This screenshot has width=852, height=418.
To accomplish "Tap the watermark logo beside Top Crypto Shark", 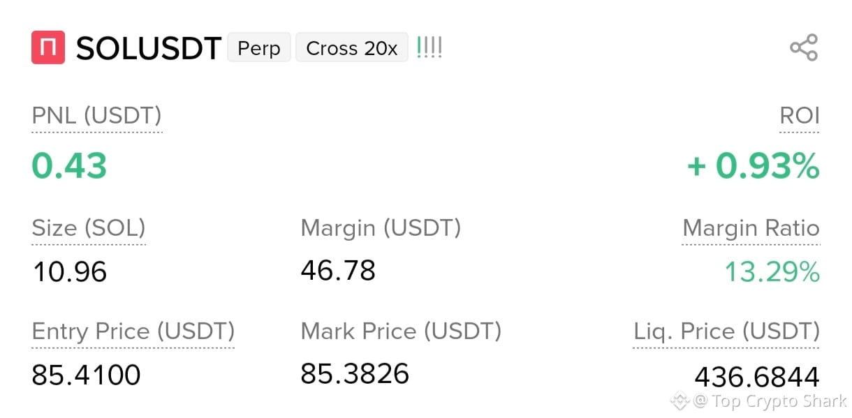I will click(680, 401).
